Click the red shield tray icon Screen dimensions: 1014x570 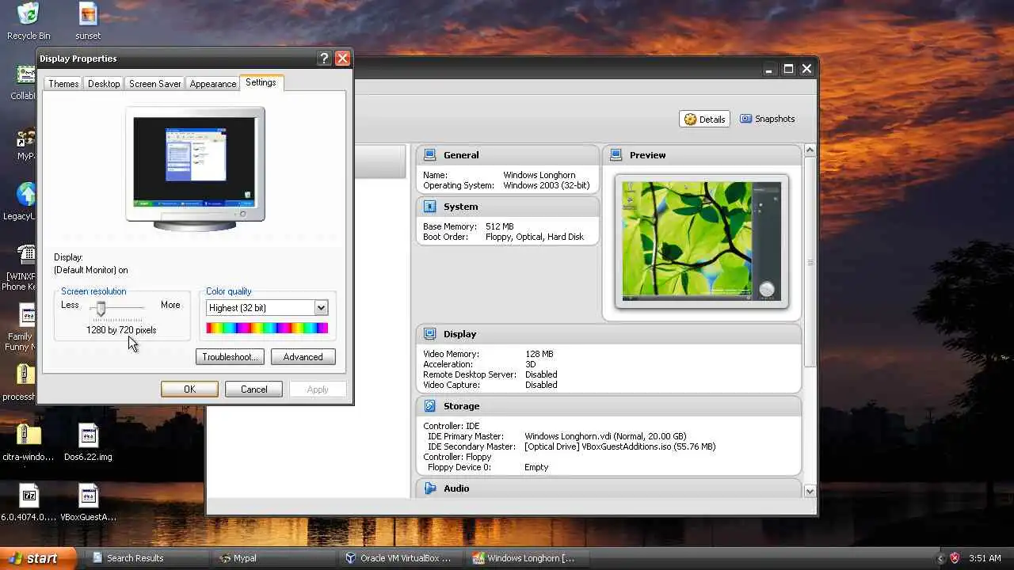tap(955, 558)
